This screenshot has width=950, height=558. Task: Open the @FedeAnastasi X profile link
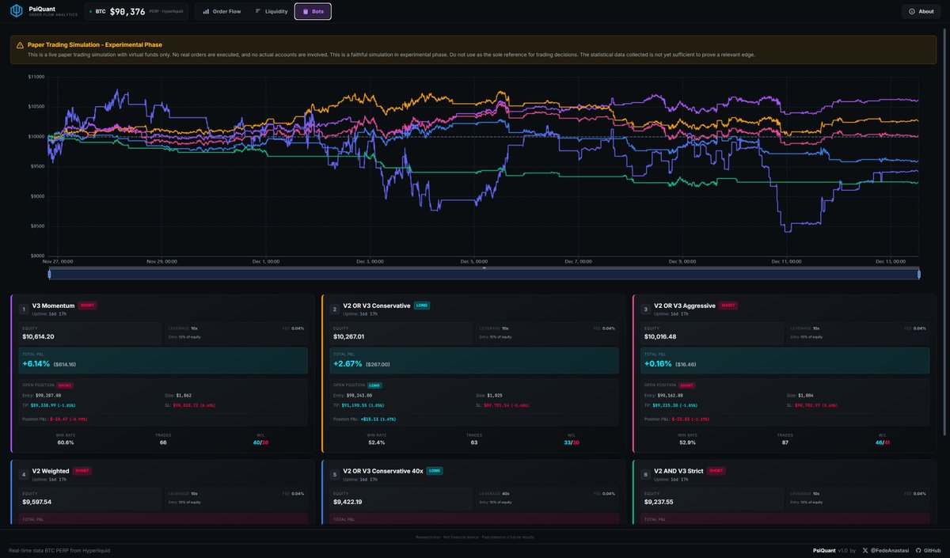pyautogui.click(x=891, y=550)
